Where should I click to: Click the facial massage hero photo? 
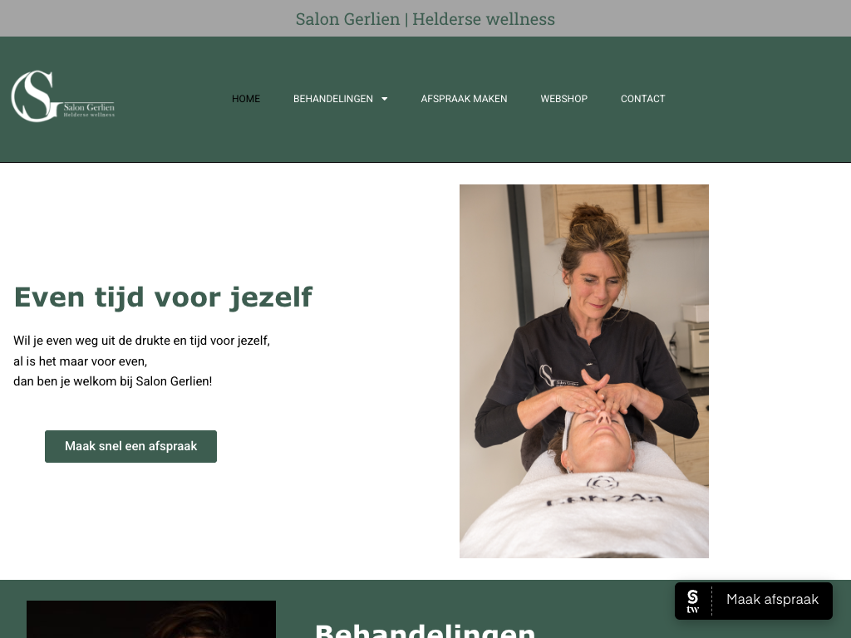pos(584,371)
